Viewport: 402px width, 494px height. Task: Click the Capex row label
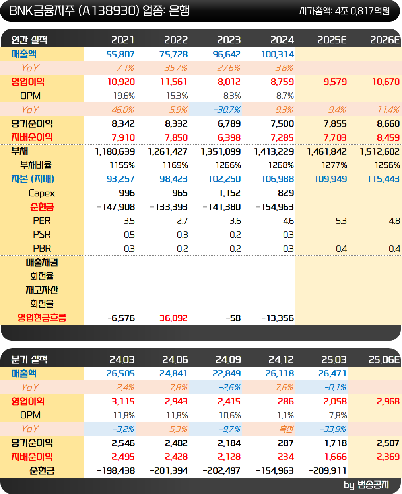point(42,194)
